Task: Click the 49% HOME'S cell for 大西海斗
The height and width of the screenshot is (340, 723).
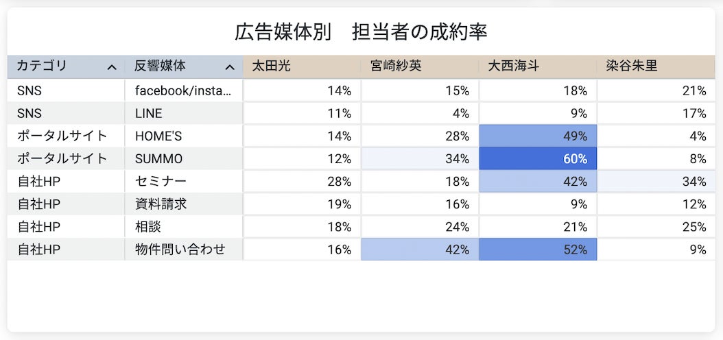Action: (538, 136)
